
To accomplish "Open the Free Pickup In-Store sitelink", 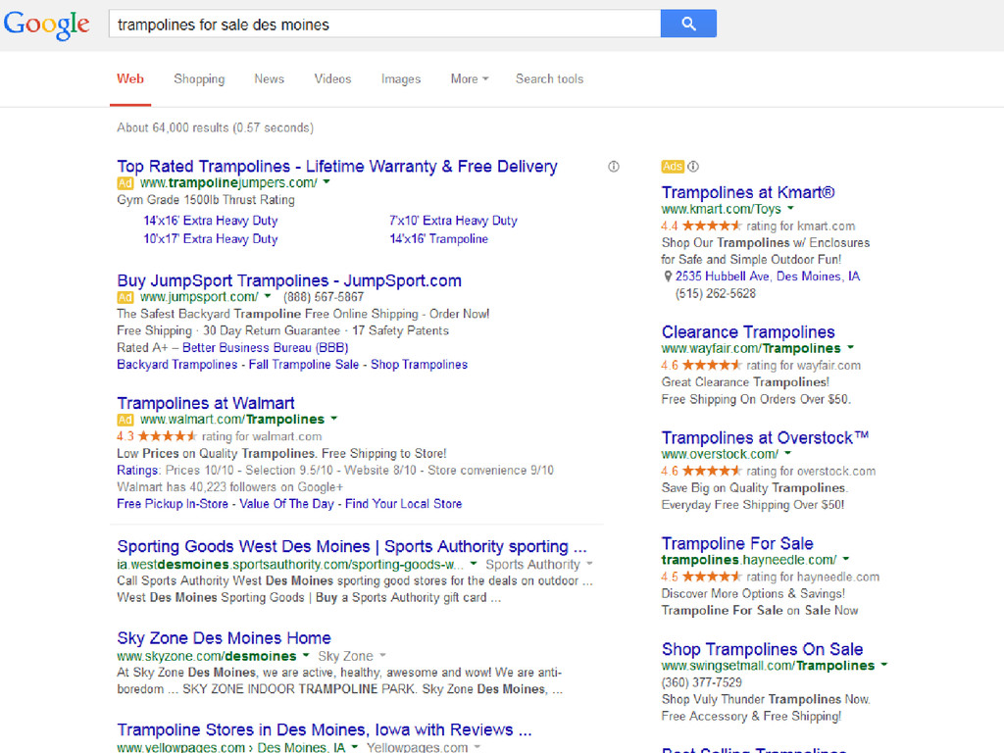I will 173,504.
